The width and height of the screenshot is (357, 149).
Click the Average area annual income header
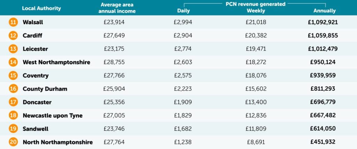point(118,8)
